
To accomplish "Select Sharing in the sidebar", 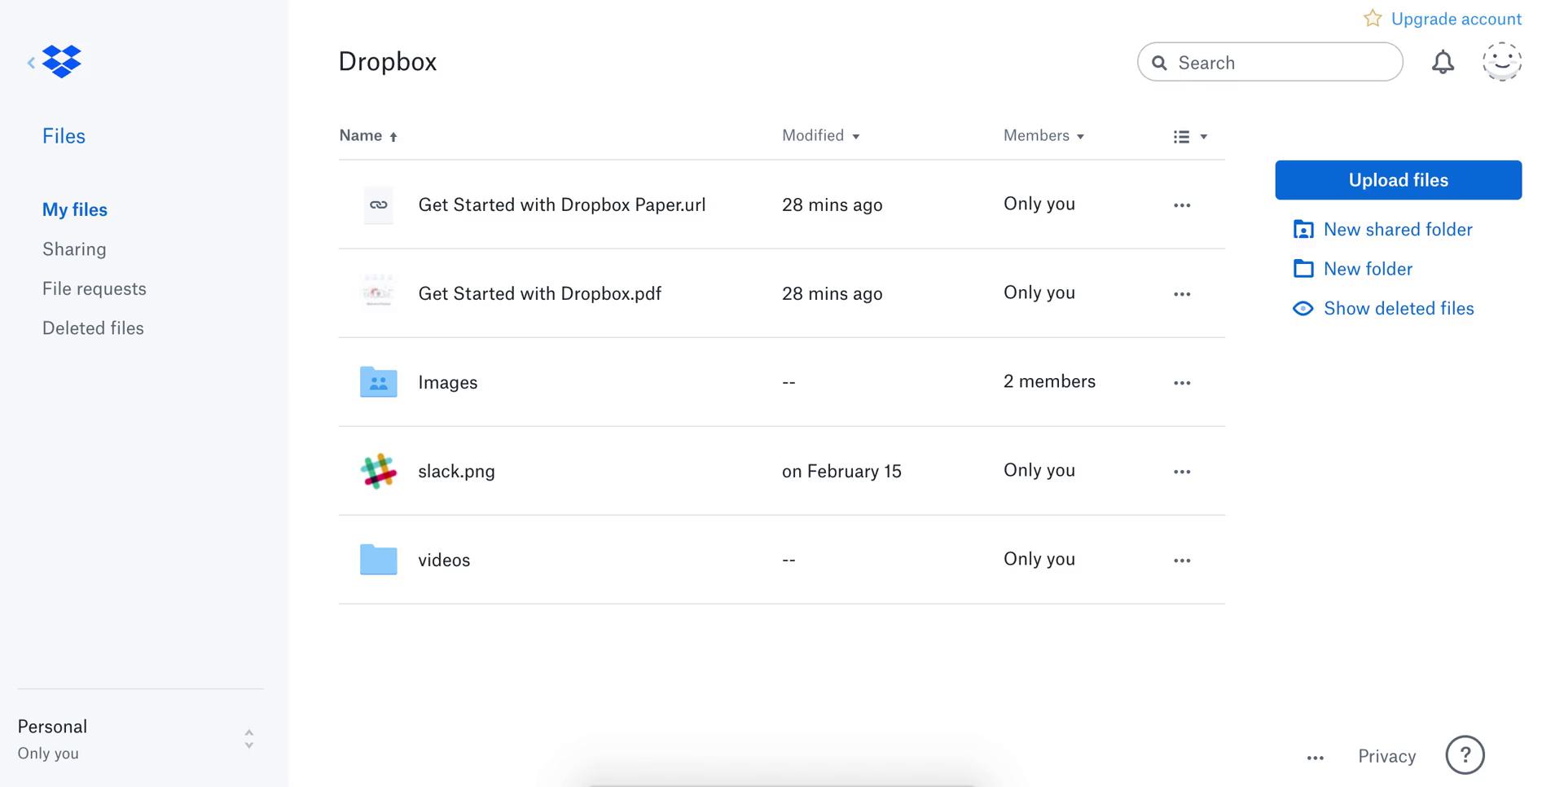I will [x=74, y=249].
